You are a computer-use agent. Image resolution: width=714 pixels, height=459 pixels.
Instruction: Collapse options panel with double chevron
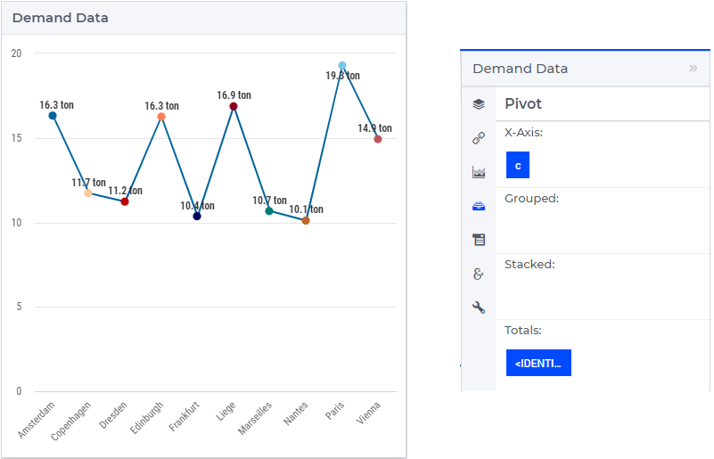tap(693, 69)
